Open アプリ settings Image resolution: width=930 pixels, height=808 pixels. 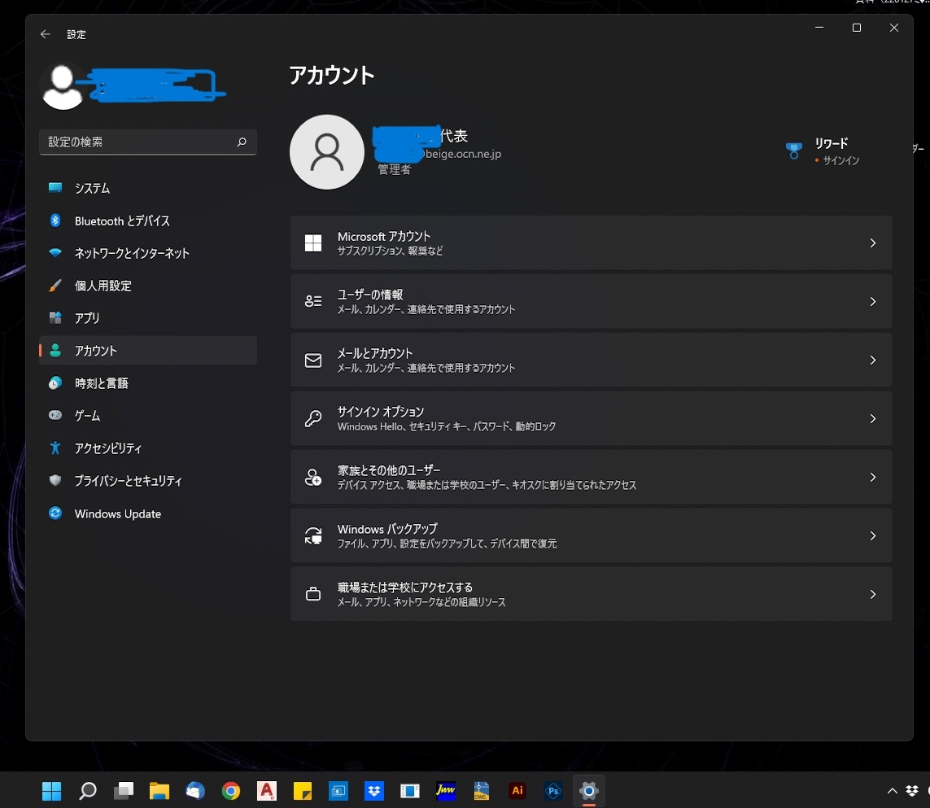(x=87, y=318)
